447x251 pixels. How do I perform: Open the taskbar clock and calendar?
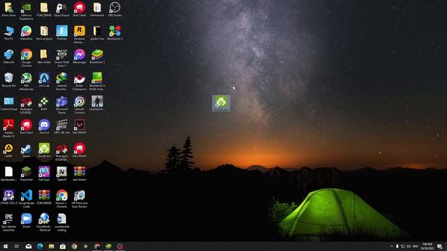(x=427, y=246)
